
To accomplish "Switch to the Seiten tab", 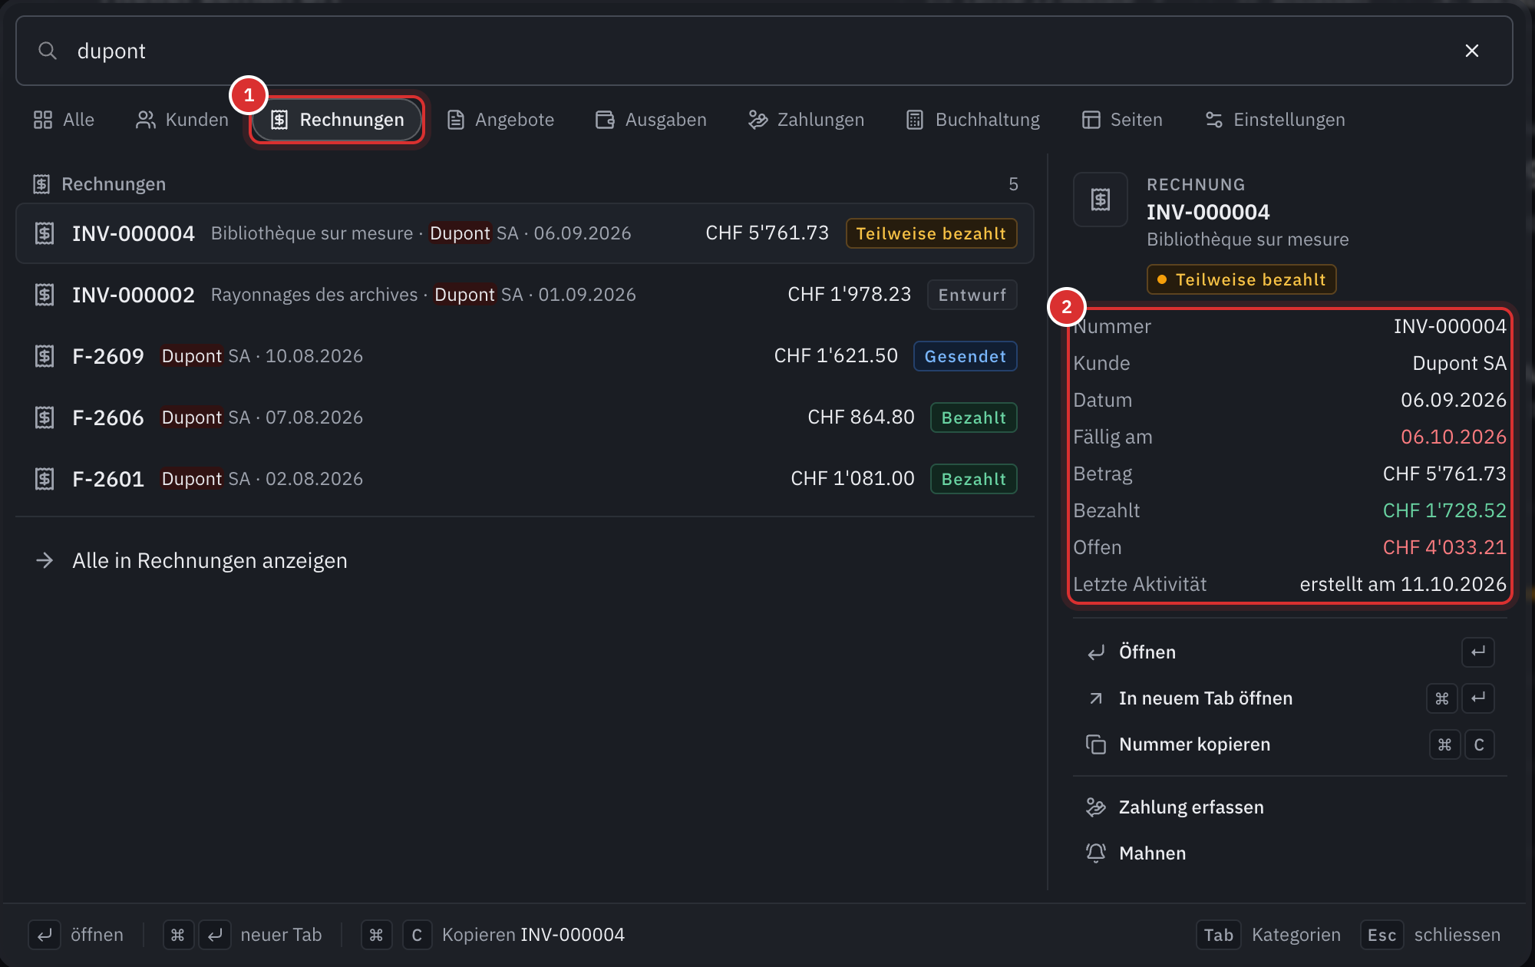I will click(x=1122, y=120).
